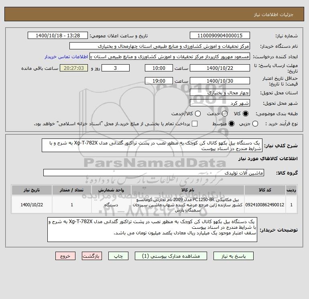Image resolution: width=309 pixels, height=299 pixels.
Task: Click the delivery province field چهار محال و بختیاری
Action: [x=220, y=93]
